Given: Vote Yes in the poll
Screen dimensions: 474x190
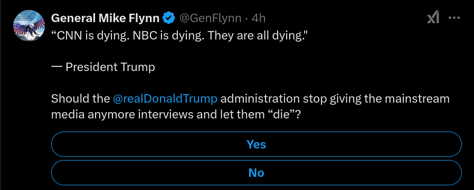Looking at the screenshot, I should (257, 144).
